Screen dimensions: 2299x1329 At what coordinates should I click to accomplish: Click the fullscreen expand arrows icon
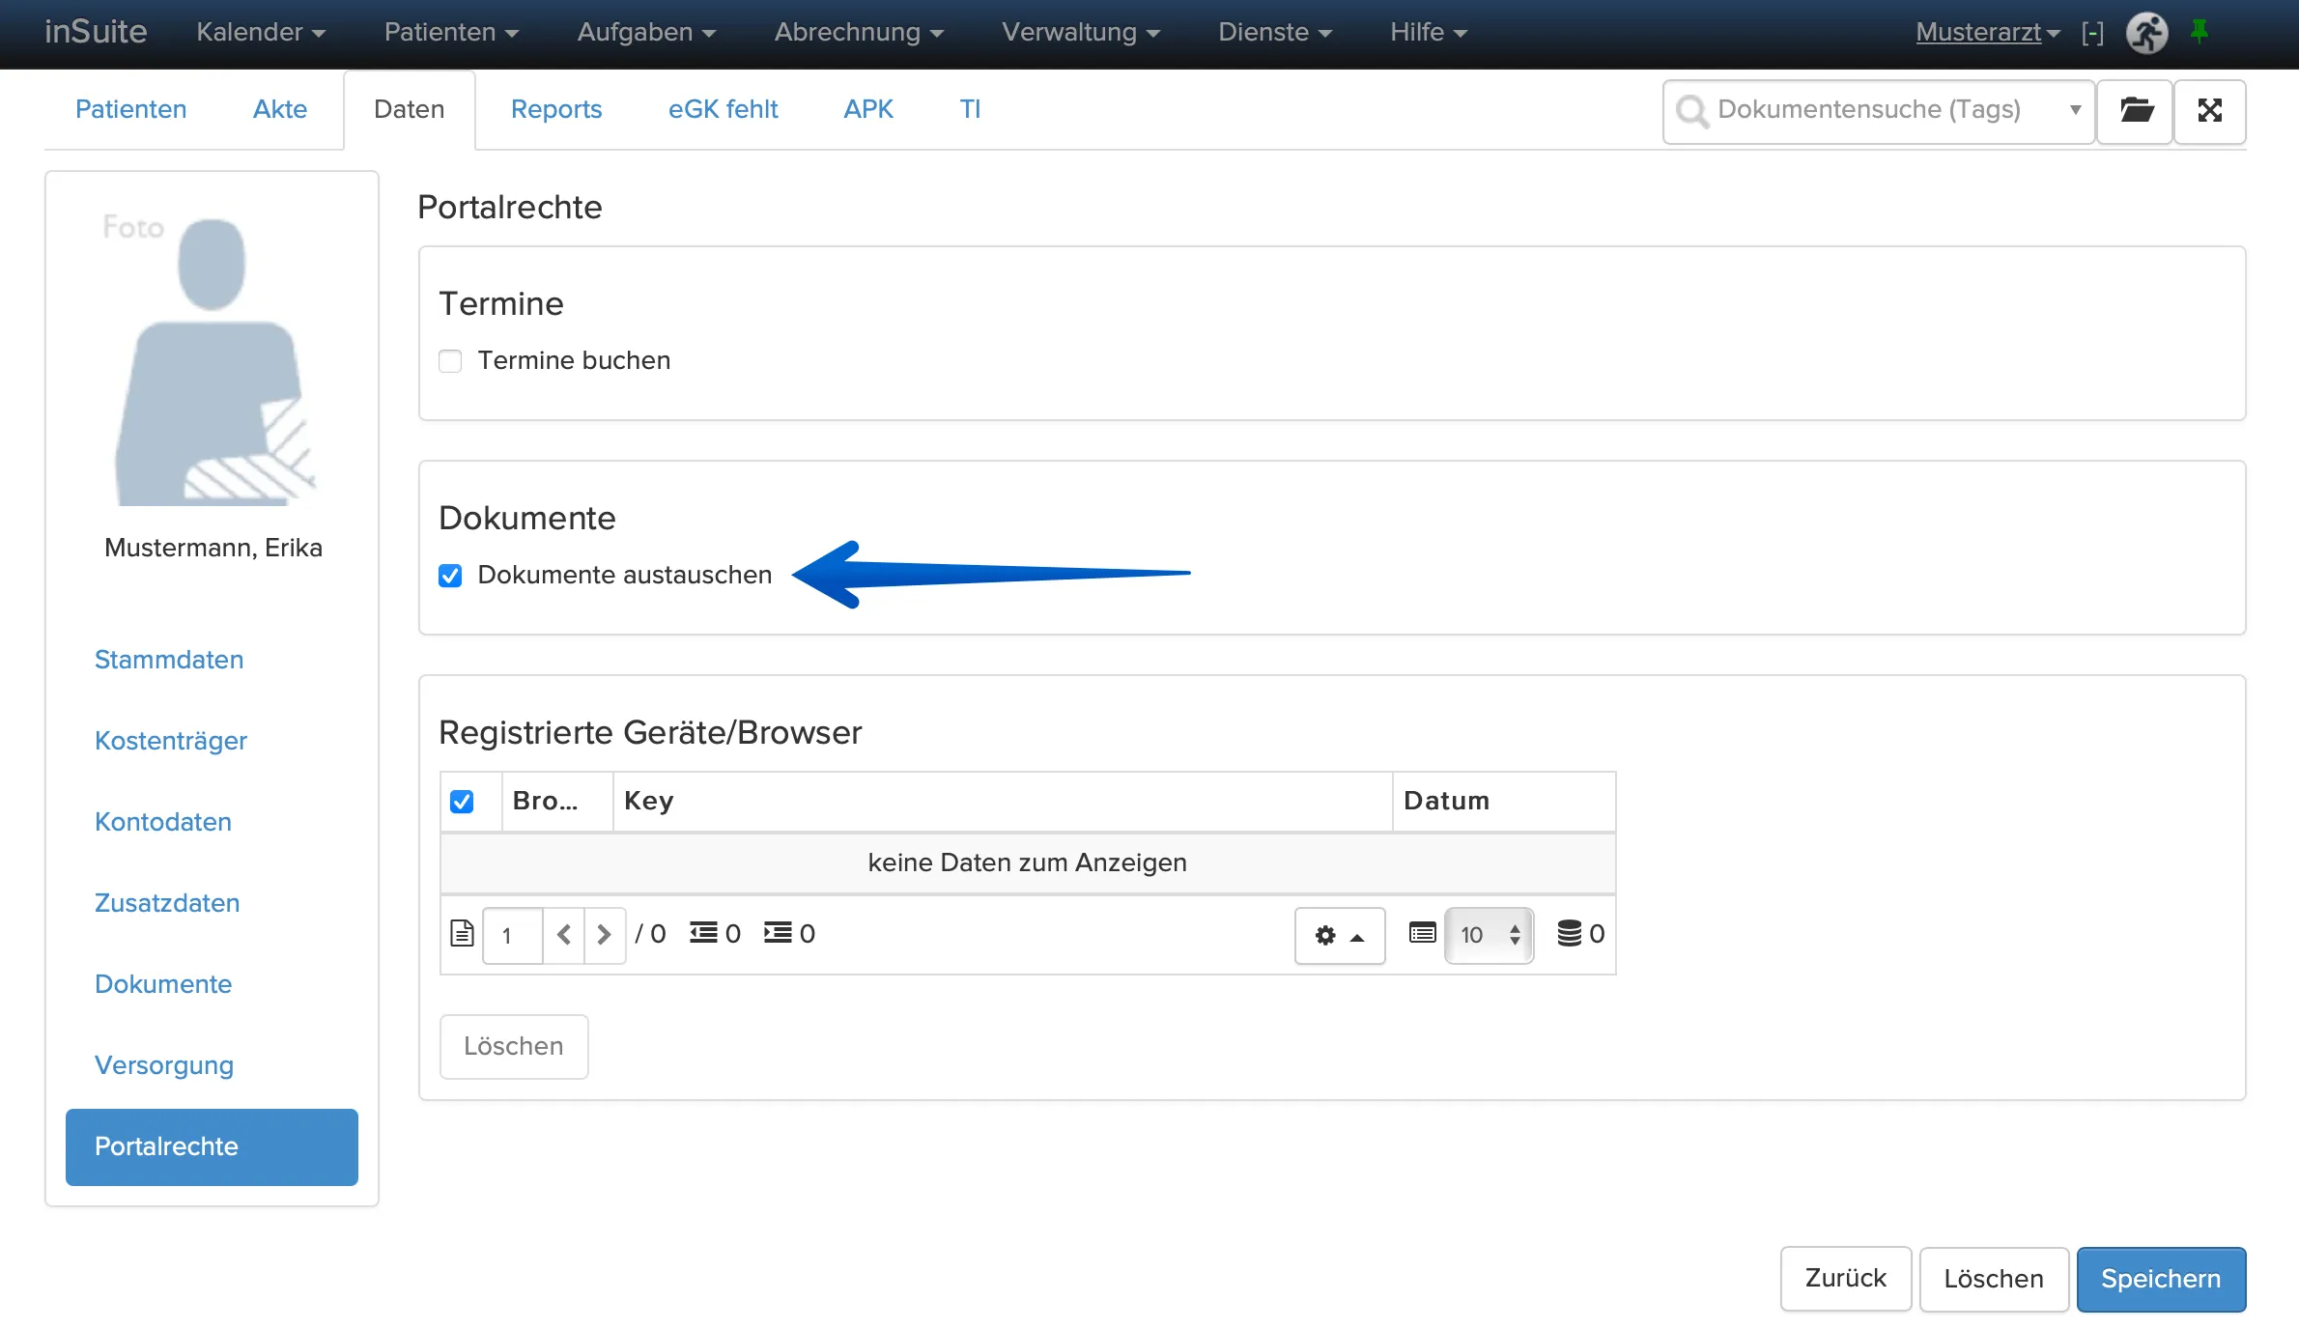coord(2210,110)
